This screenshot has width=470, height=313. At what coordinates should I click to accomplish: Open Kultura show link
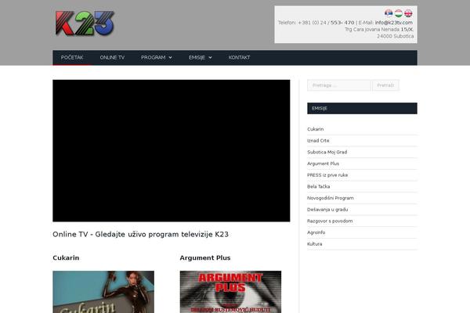pos(314,244)
